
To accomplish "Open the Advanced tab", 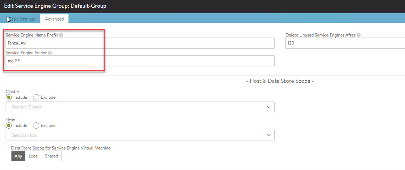I will 54,19.
